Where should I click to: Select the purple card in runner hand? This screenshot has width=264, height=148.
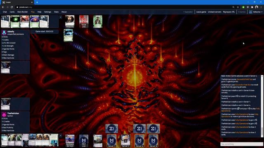coord(34,21)
